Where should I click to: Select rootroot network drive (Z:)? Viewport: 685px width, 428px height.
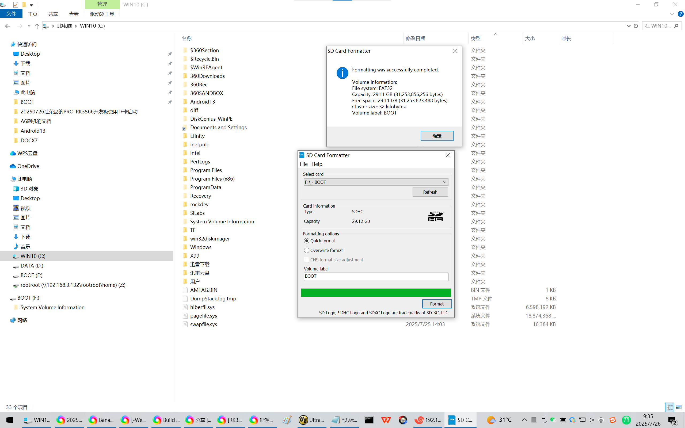[73, 285]
